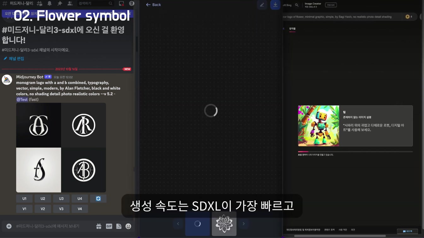This screenshot has width=424, height=238.
Task: Select the 창작물 creations tab
Action: coord(292,29)
